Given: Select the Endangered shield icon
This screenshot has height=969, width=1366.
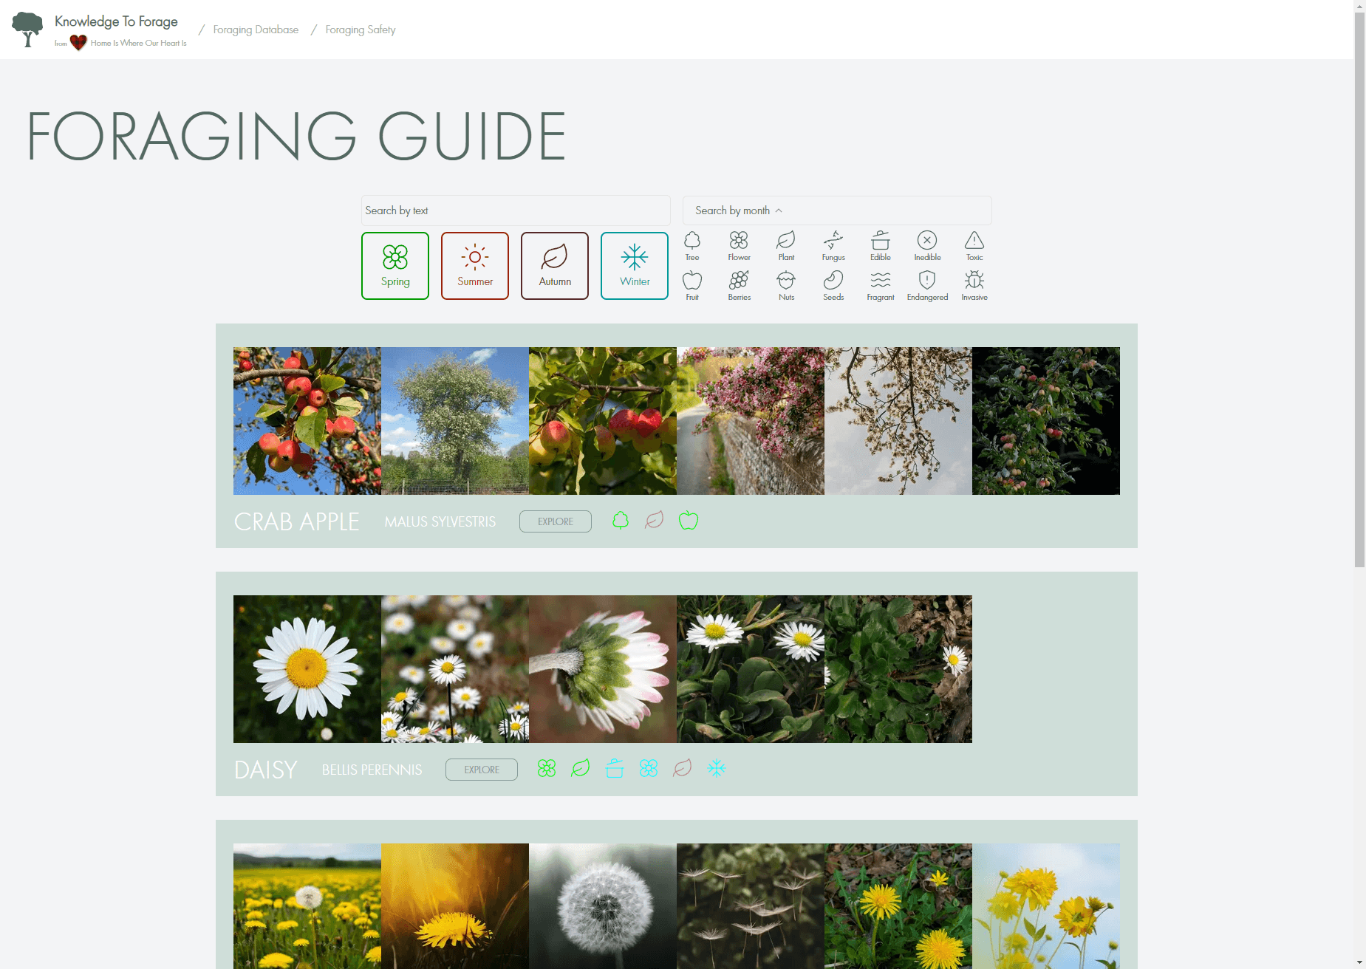Looking at the screenshot, I should click(x=927, y=286).
